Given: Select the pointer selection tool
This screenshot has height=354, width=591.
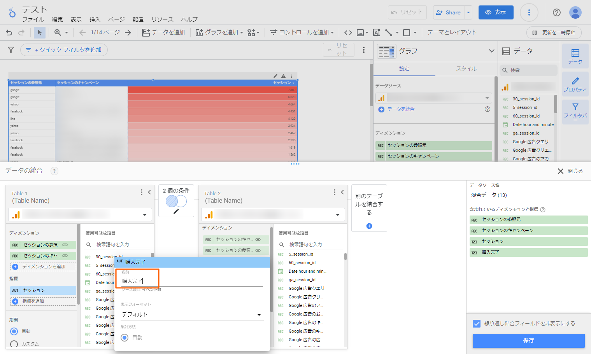Looking at the screenshot, I should [x=39, y=33].
